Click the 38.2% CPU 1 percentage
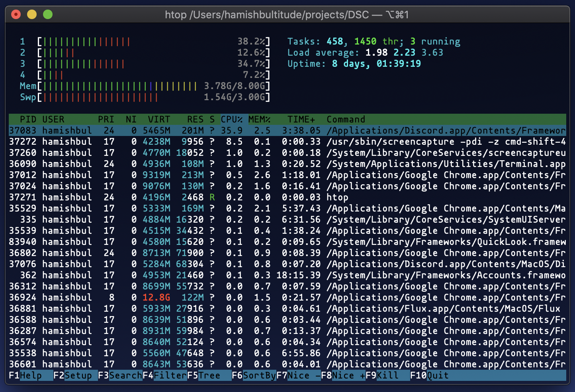Image resolution: width=575 pixels, height=392 pixels. [251, 41]
